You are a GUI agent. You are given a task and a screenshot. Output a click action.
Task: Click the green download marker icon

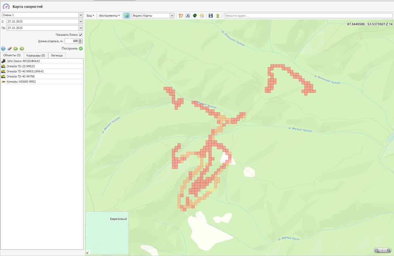(x=217, y=15)
